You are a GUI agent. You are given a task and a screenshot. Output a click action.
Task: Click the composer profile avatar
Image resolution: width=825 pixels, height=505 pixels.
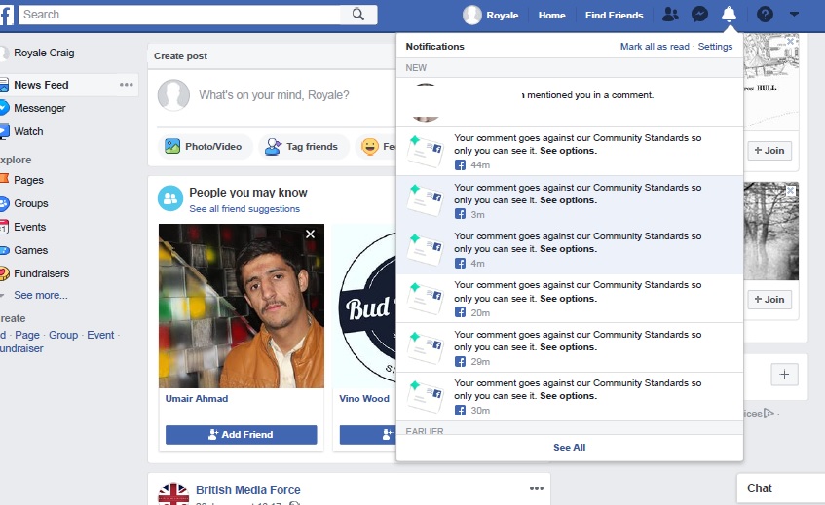point(173,95)
